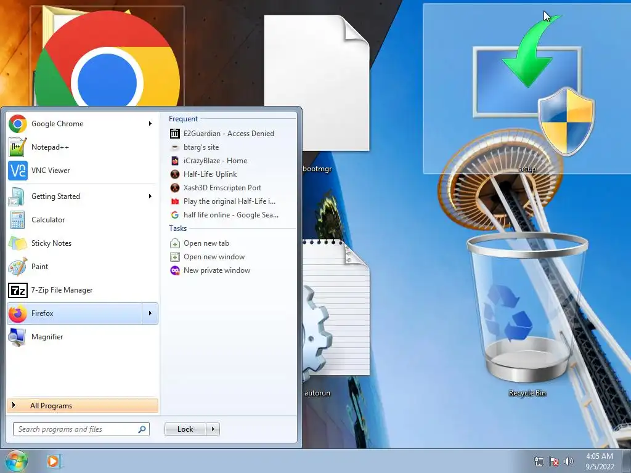This screenshot has width=631, height=473.
Task: Open Windows Media Player from the taskbar
Action: click(53, 461)
